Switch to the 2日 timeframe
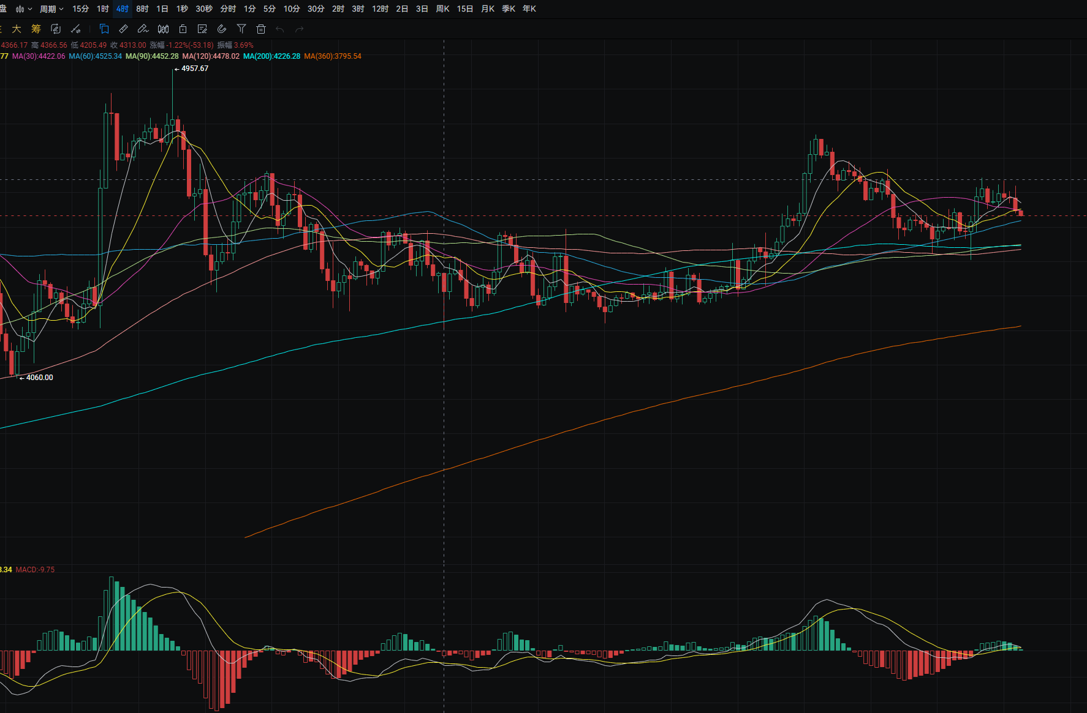Screen dimensions: 1087x713 click(402, 9)
